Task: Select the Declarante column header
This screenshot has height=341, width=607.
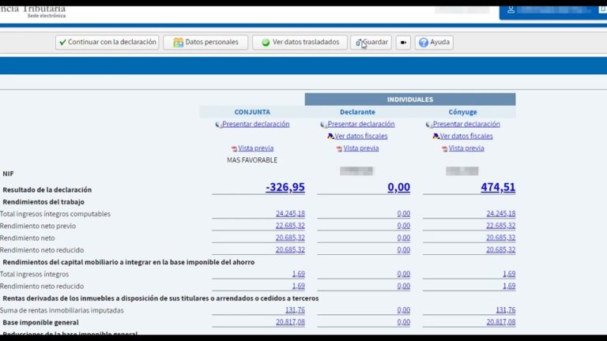Action: pyautogui.click(x=357, y=112)
